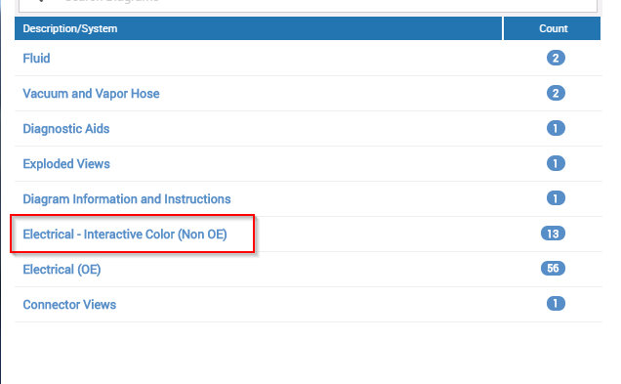
Task: Click count badge for Vacuum and Vapor Hose
Action: click(x=556, y=93)
